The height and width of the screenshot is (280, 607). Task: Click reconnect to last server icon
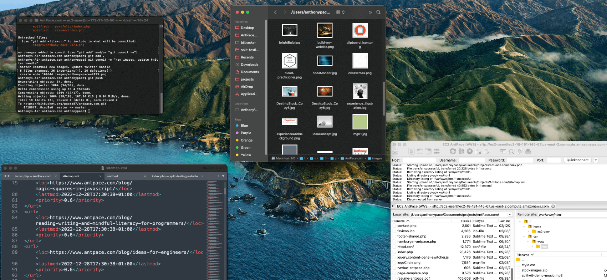coord(486,151)
